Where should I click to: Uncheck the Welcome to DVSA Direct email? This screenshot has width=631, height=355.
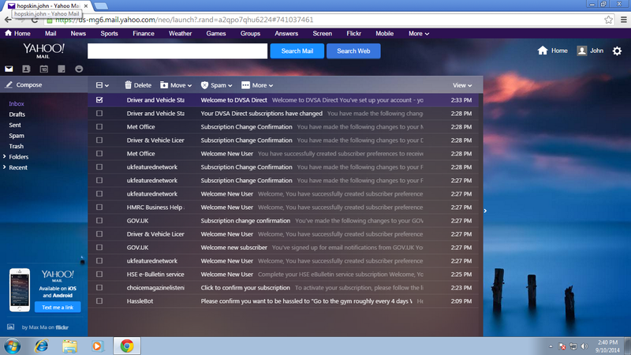99,100
